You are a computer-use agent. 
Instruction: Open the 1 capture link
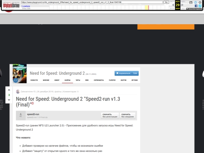pyautogui.click(x=26, y=6)
